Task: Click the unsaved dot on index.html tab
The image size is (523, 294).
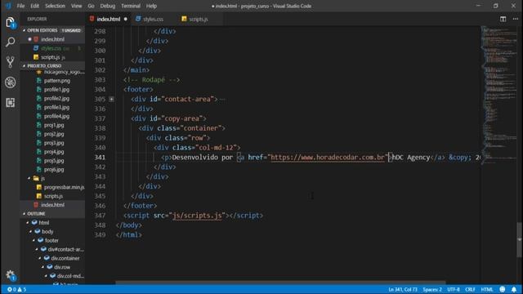Action: tap(126, 19)
